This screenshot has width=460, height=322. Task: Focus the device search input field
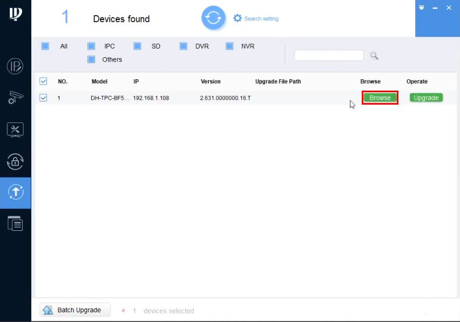[x=329, y=56]
